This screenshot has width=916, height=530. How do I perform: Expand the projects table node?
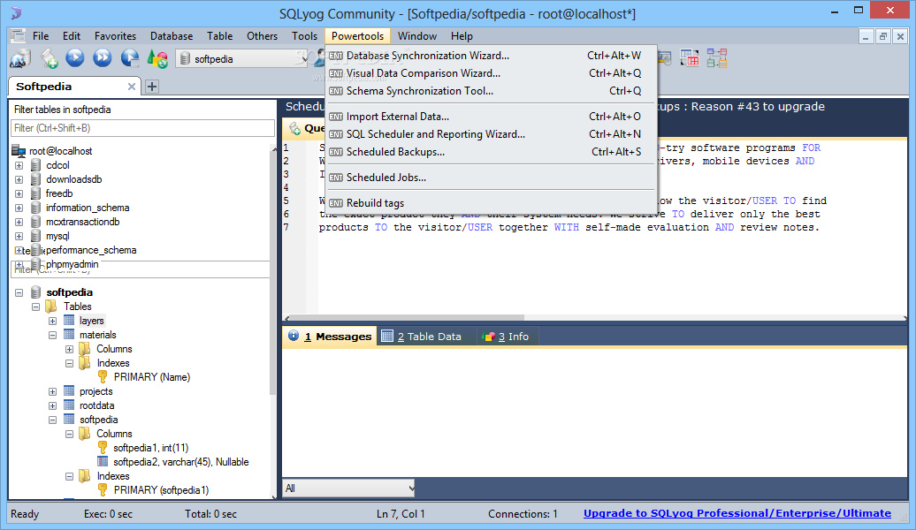pos(52,391)
